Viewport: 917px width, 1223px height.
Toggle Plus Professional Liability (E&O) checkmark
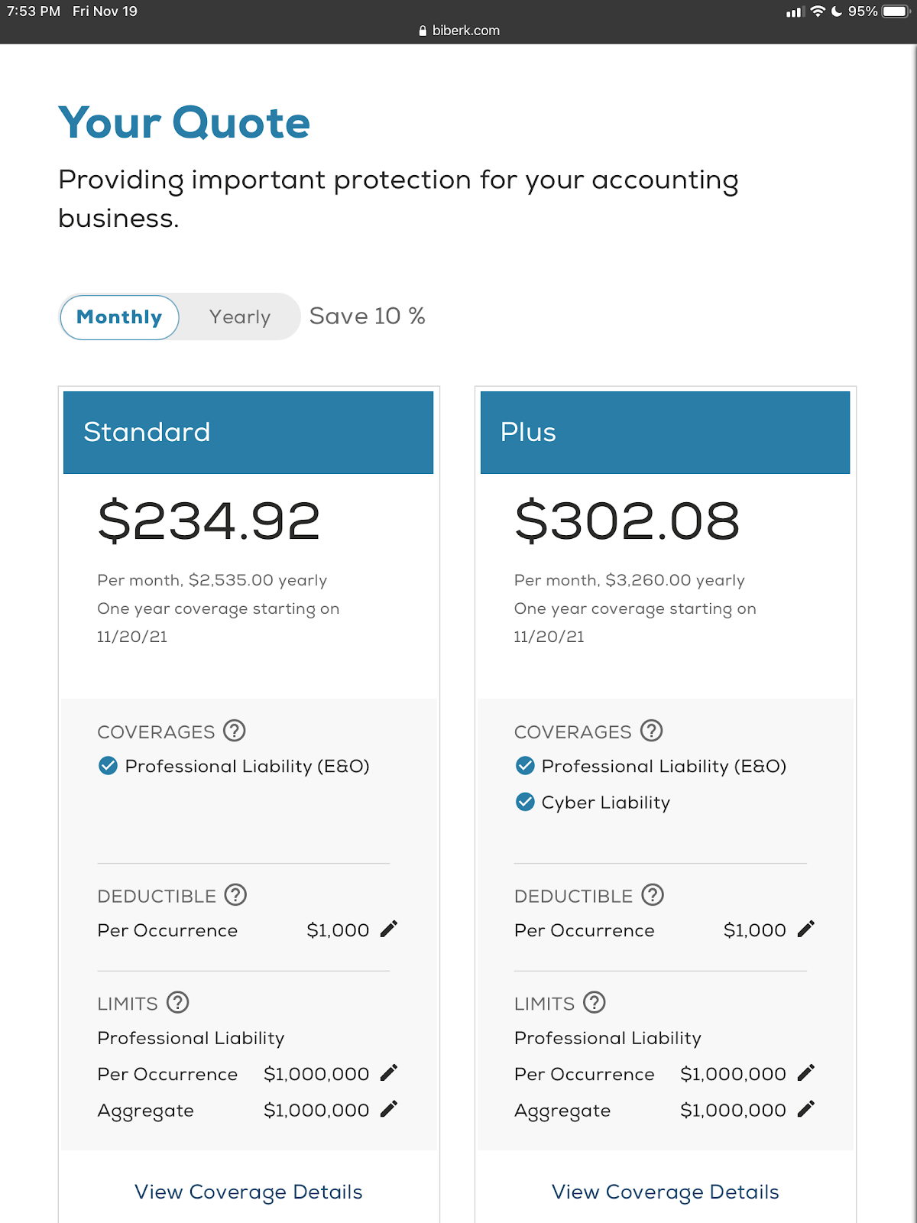(525, 766)
